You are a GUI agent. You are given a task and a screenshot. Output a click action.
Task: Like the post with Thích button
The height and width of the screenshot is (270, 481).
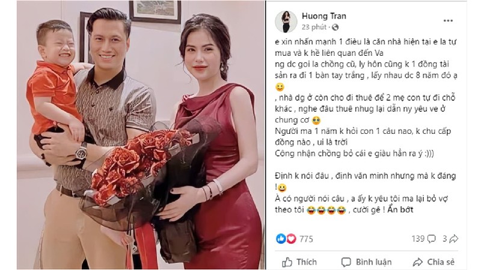click(x=299, y=262)
